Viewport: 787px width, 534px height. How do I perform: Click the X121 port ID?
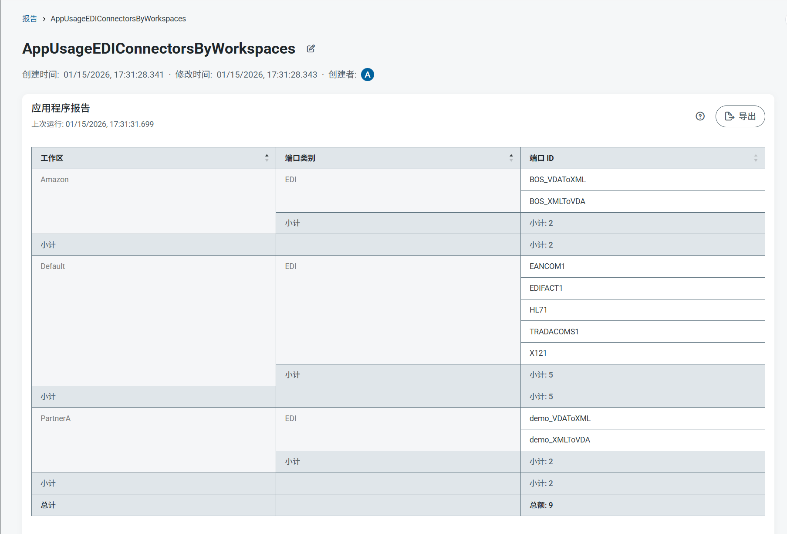pyautogui.click(x=538, y=353)
